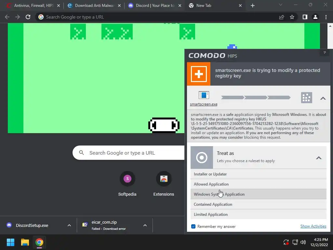The image size is (333, 250).
Task: Switch to Download Anti Malware tab
Action: (x=93, y=6)
